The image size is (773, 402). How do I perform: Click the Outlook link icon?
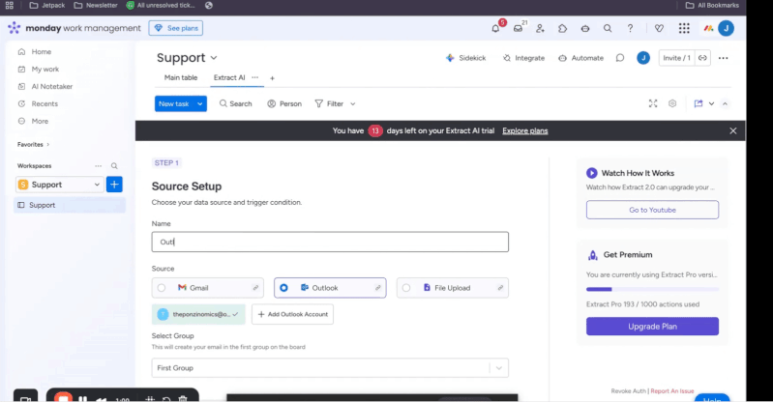pos(378,288)
